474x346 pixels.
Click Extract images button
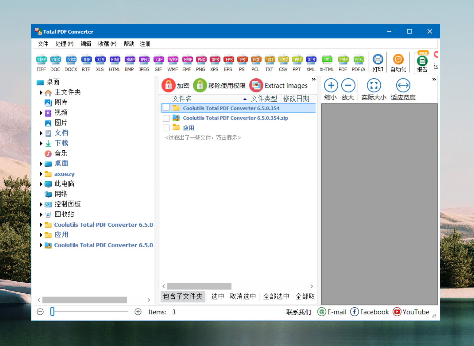pyautogui.click(x=279, y=85)
